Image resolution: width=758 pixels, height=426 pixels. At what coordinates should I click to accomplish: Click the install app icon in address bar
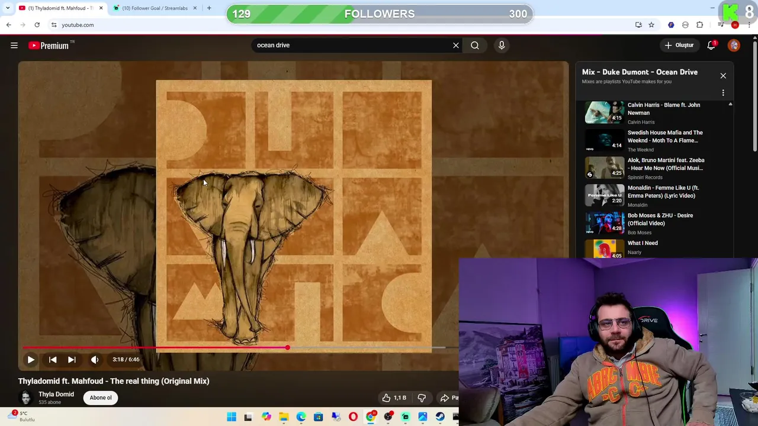(x=638, y=25)
